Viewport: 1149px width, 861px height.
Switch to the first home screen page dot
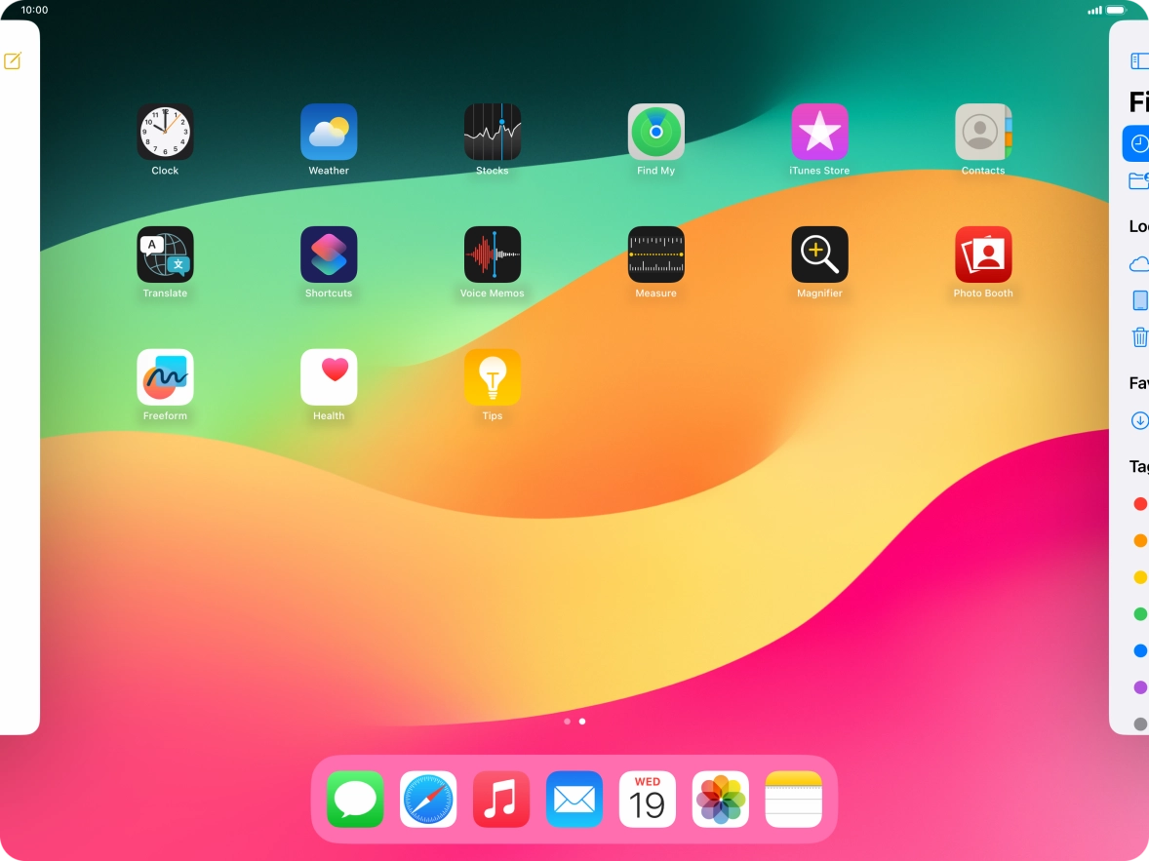567,722
